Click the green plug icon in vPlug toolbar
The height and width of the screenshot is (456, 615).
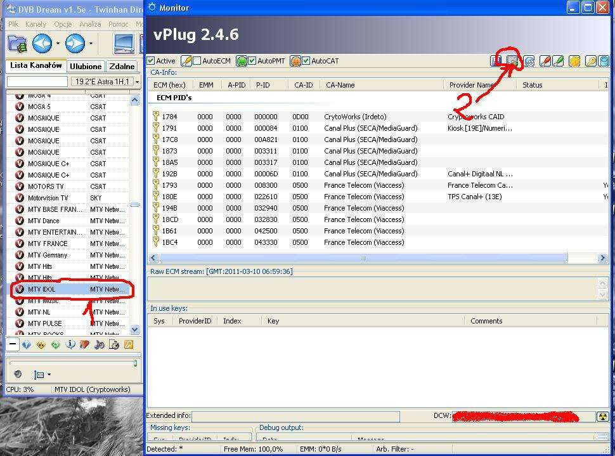pyautogui.click(x=558, y=61)
